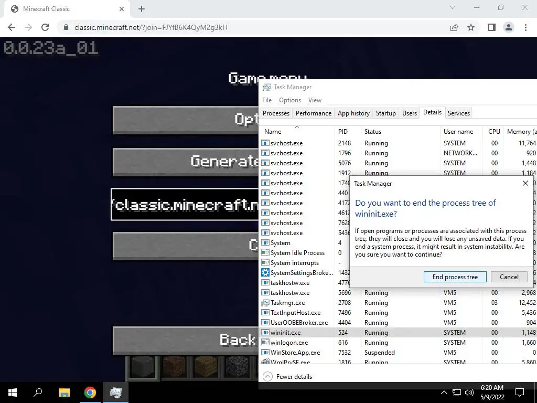Screen dimensions: 537x403
Task: Select UserOOBEBroker.exe process row
Action: pyautogui.click(x=399, y=323)
